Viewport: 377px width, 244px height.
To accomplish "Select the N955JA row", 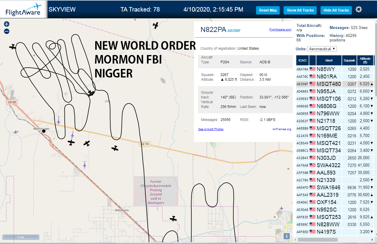I will (335, 91).
